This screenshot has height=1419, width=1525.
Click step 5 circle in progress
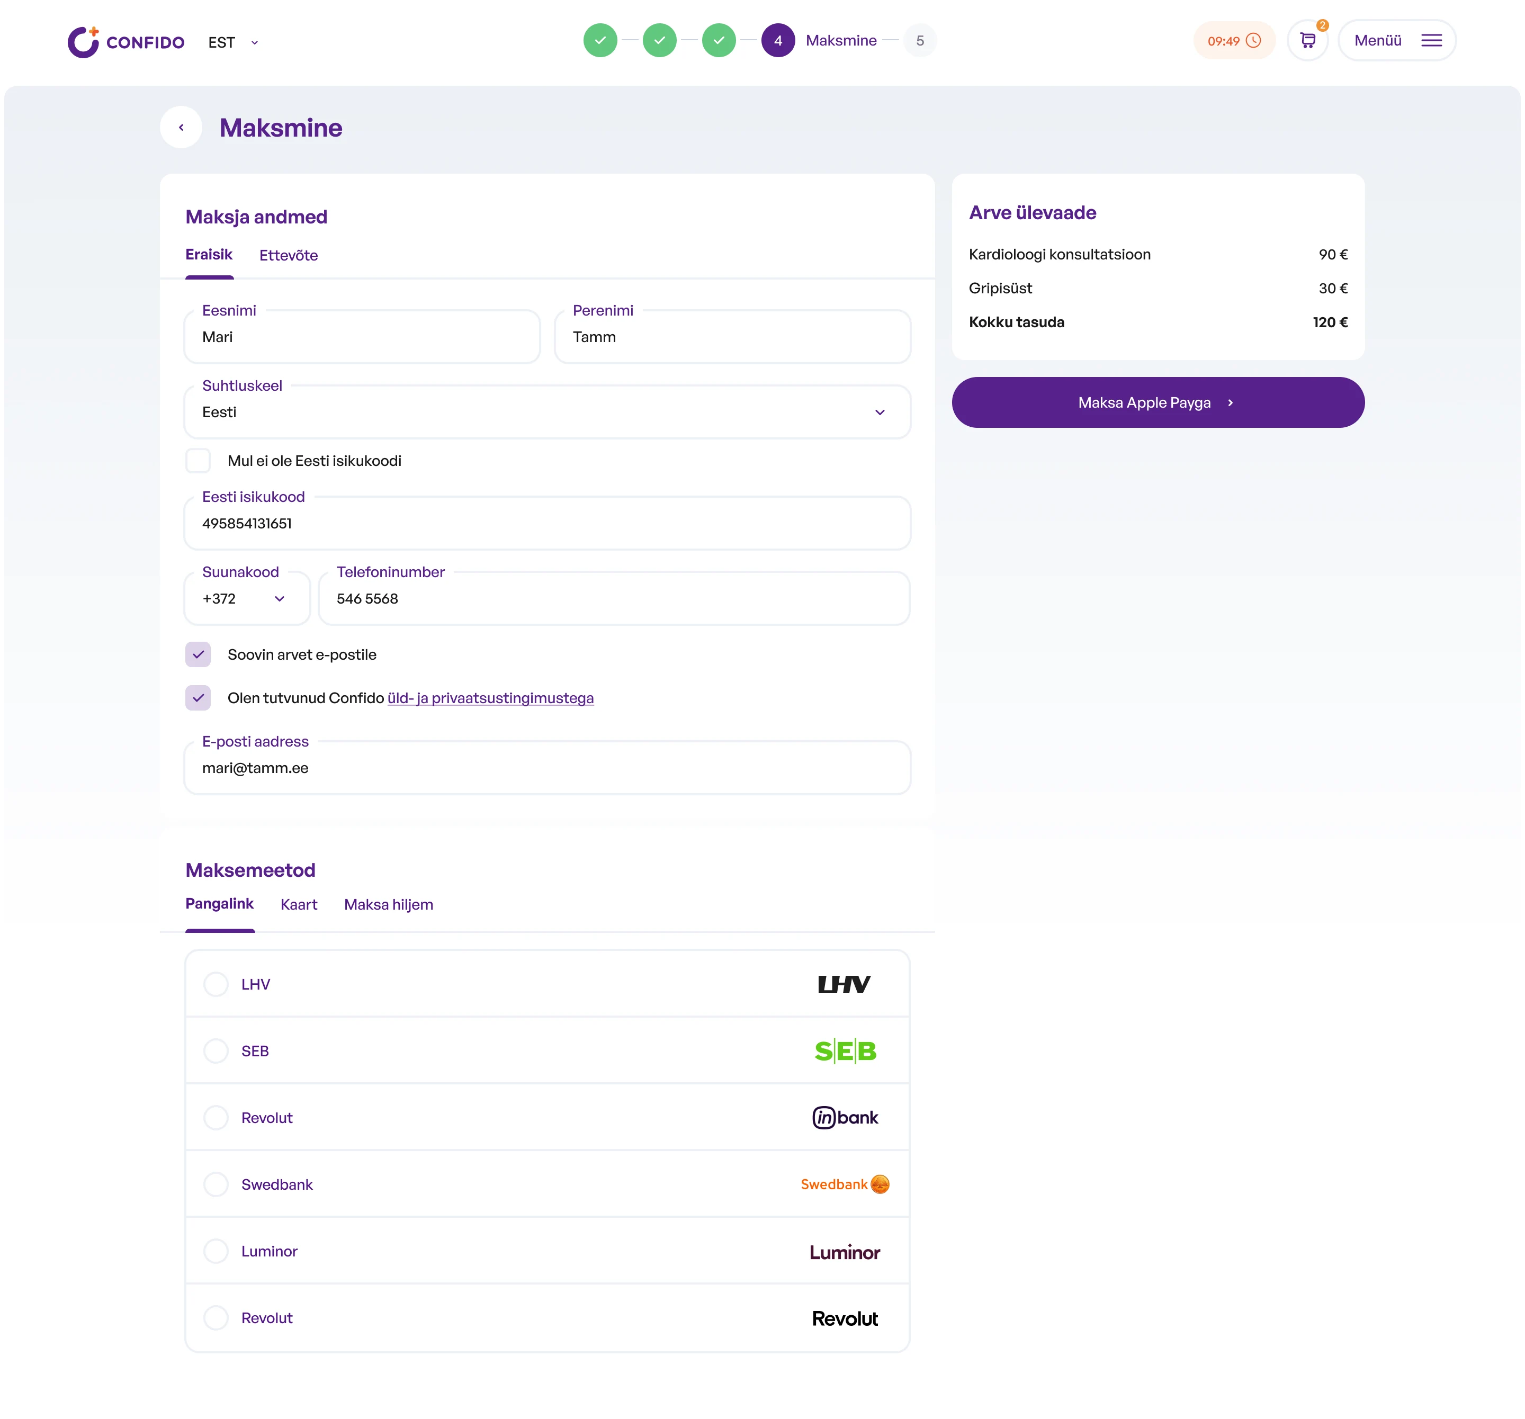click(x=919, y=41)
